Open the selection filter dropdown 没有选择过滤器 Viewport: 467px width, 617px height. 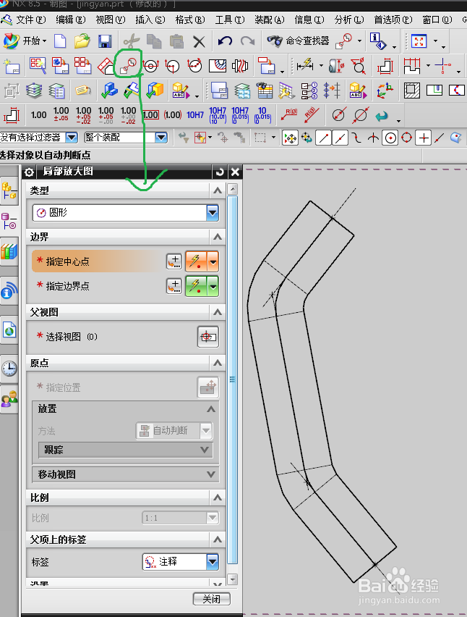pyautogui.click(x=72, y=138)
